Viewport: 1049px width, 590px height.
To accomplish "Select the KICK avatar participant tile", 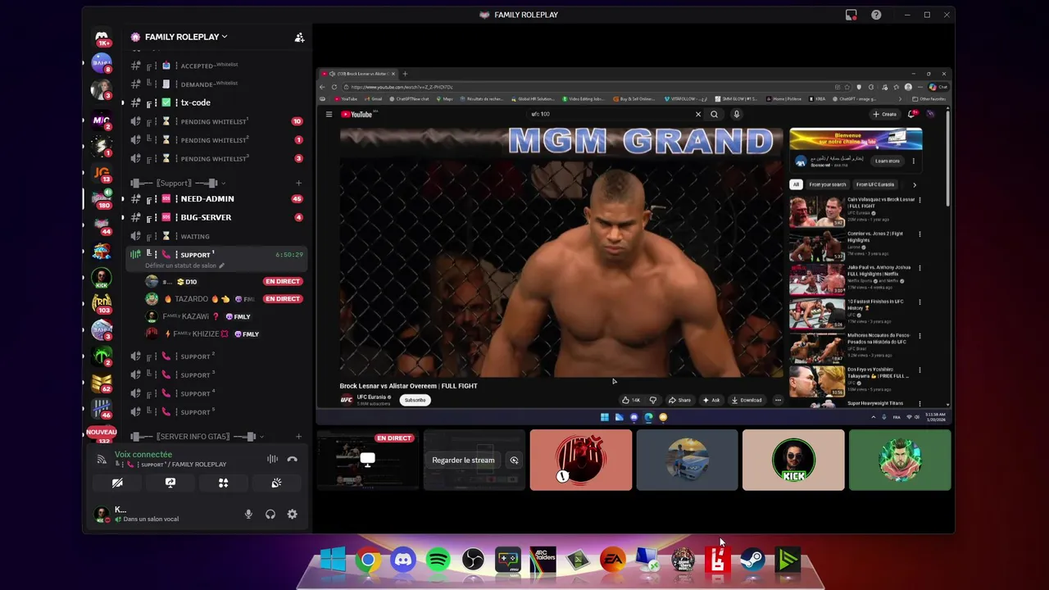I will (x=793, y=460).
